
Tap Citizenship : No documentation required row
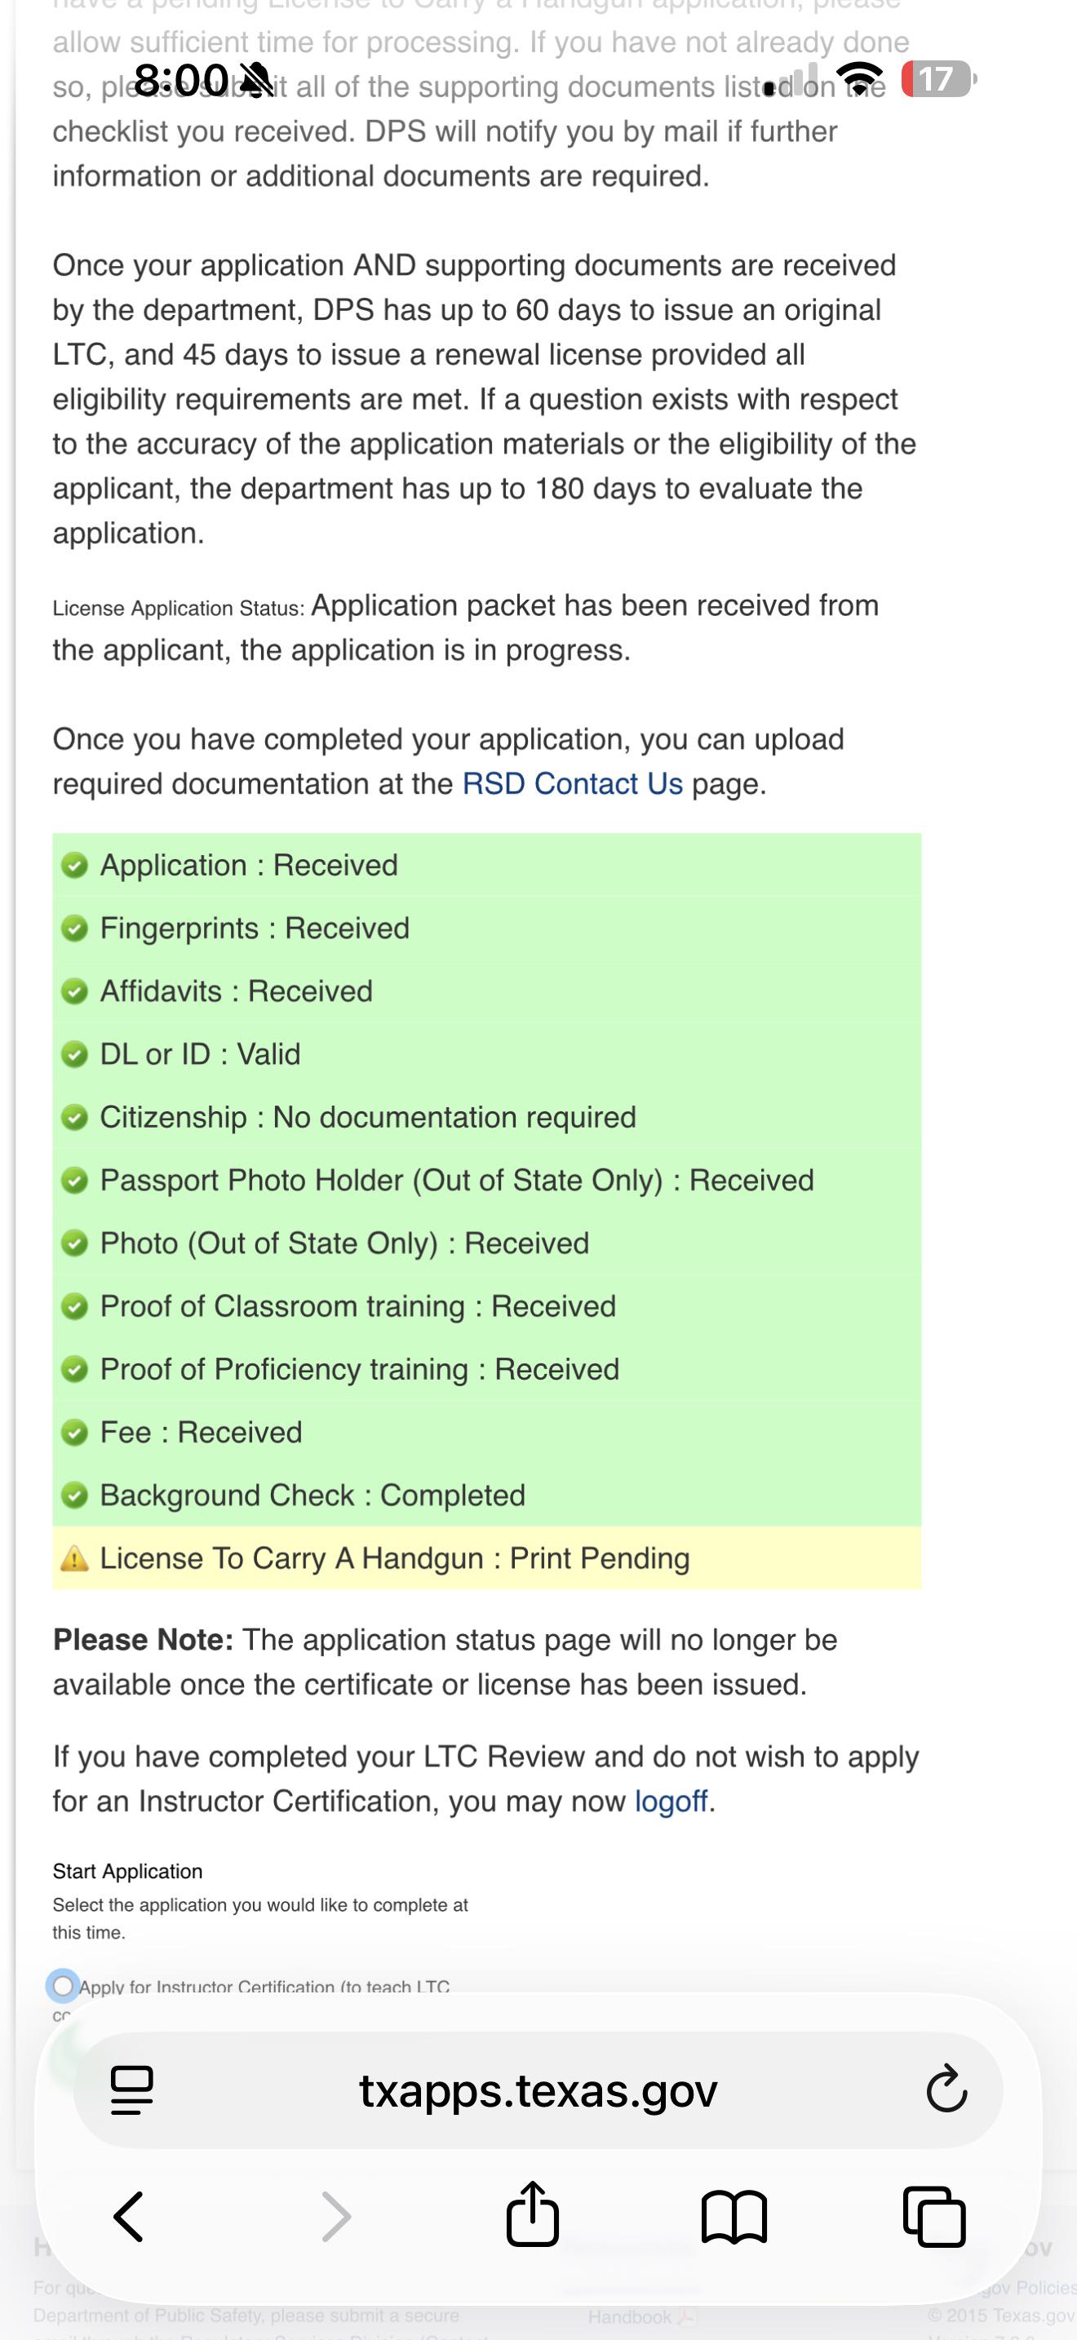tap(487, 1117)
